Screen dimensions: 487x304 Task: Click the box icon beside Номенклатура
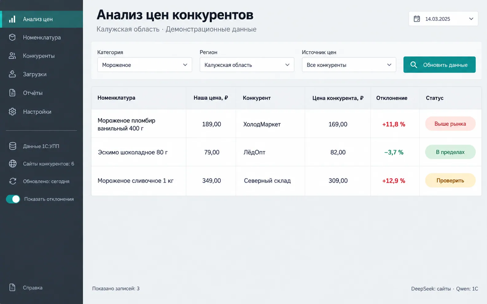12,37
